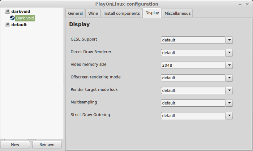The image size is (253, 151).
Task: Click the Remove button
Action: pos(47,145)
